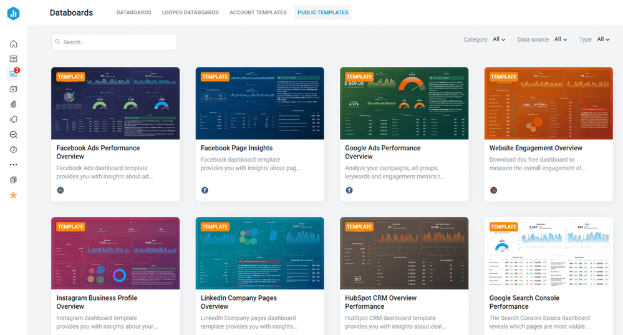The width and height of the screenshot is (623, 335).
Task: Open the three-dots More menu in sidebar
Action: [14, 165]
